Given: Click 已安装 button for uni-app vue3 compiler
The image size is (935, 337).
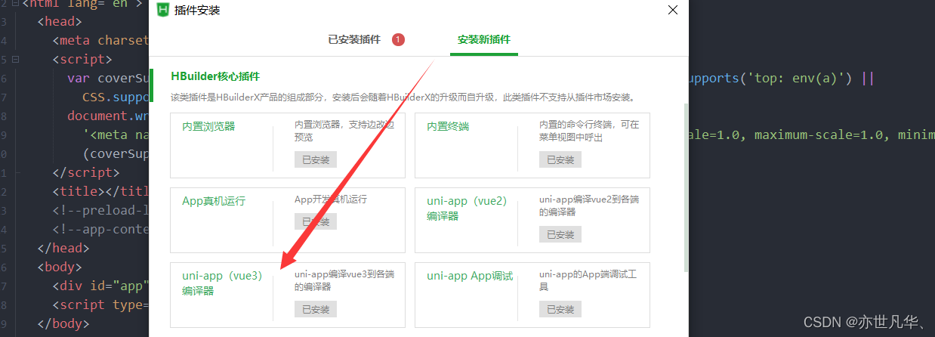Looking at the screenshot, I should point(316,309).
